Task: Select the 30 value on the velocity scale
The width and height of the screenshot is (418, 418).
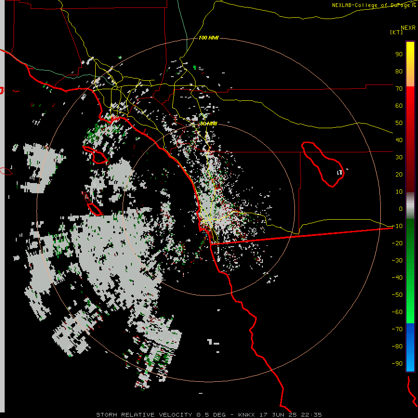Action: (x=399, y=157)
